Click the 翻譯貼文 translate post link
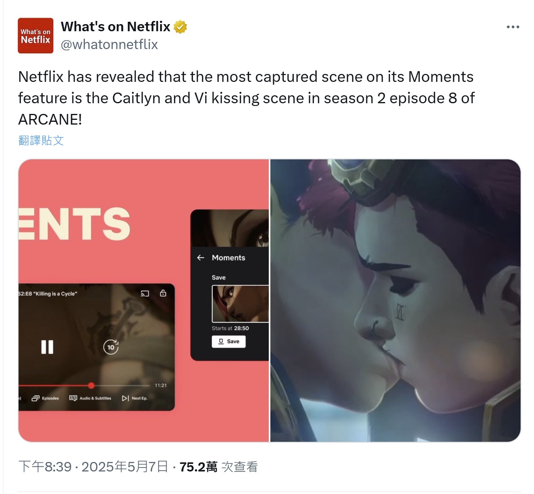 click(41, 140)
